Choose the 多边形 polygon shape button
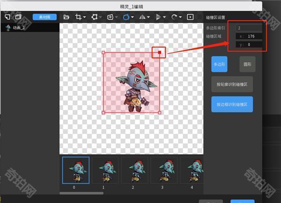Viewport: 281px width, 203px height. point(219,64)
